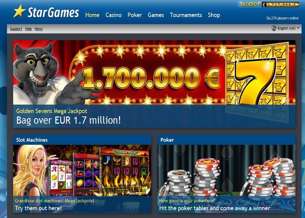This screenshot has width=305, height=218.
Task: Visit the Shop page
Action: point(214,15)
